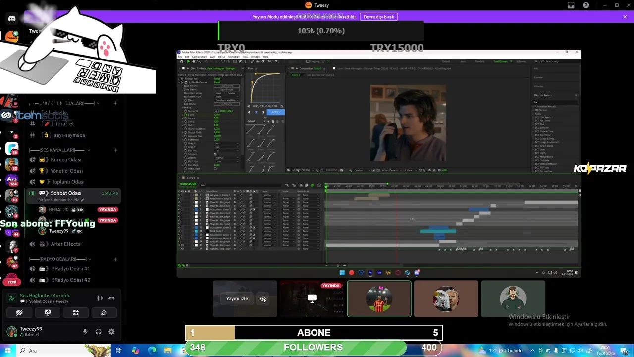This screenshot has height=357, width=634.
Task: Open After Effects Composition menu
Action: click(x=199, y=57)
